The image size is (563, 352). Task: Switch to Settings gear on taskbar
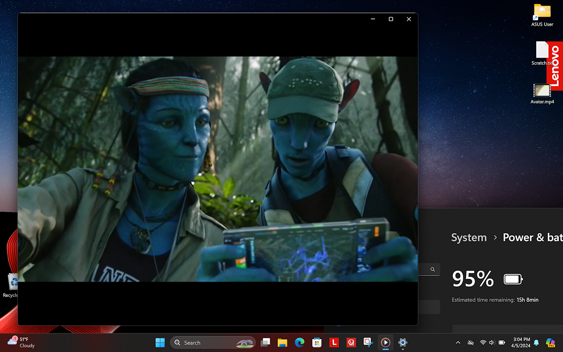click(x=402, y=342)
